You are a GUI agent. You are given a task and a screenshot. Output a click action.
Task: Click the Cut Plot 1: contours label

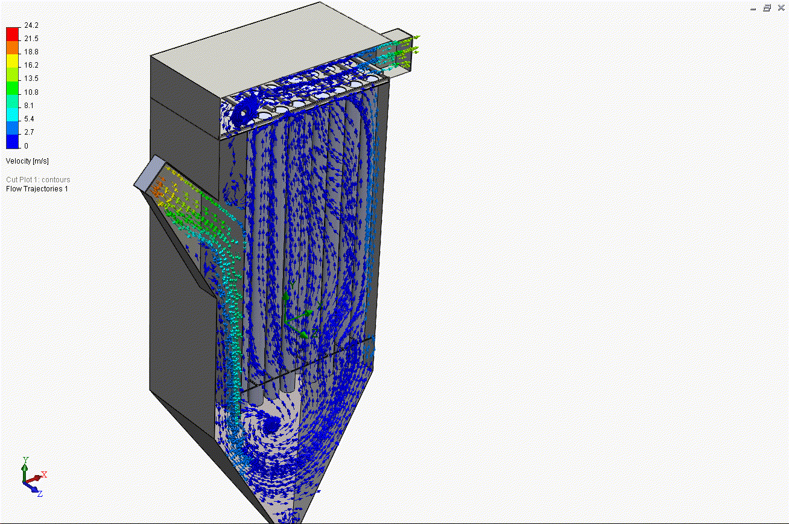pyautogui.click(x=38, y=180)
